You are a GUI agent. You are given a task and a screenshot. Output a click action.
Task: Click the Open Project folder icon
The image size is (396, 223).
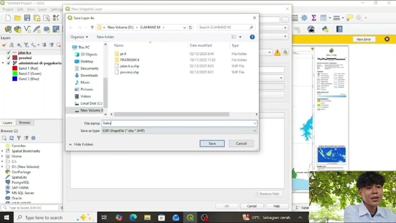tap(18, 18)
